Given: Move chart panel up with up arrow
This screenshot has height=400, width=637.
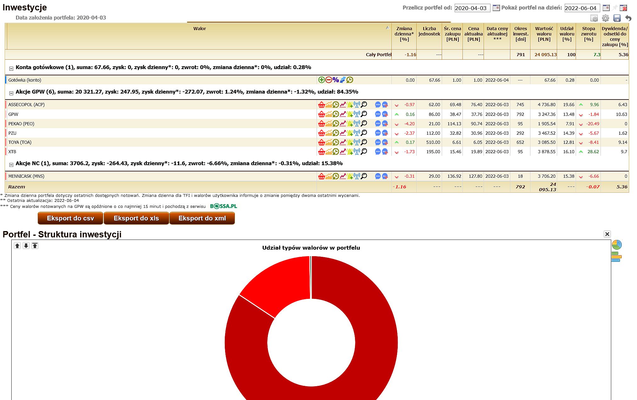Looking at the screenshot, I should coord(17,246).
